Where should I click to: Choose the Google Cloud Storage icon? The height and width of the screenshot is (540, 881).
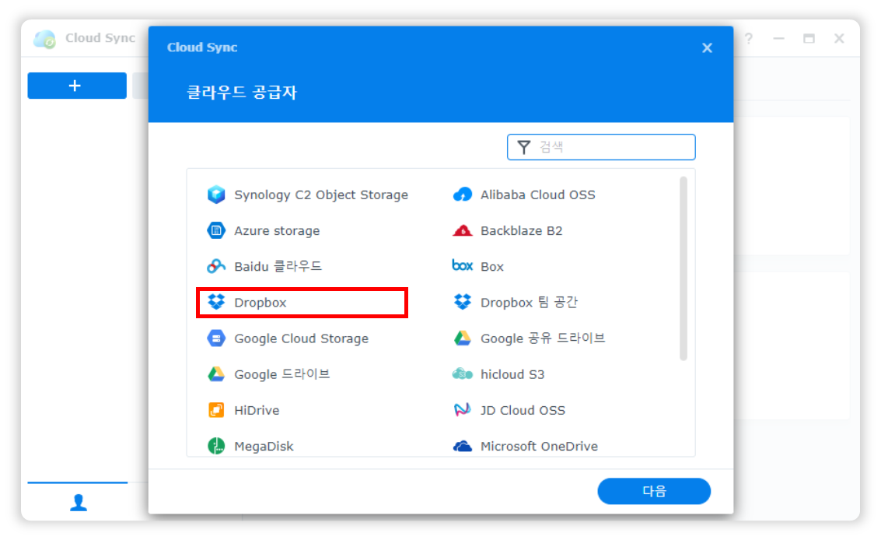pos(215,338)
